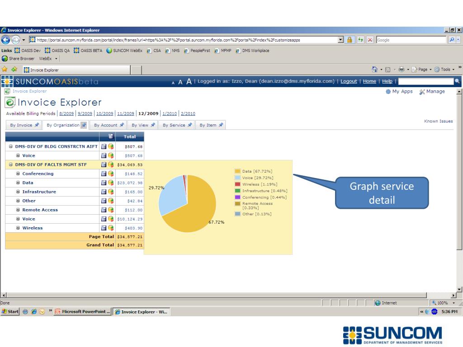Expand the Conferencing service row

coord(18,173)
